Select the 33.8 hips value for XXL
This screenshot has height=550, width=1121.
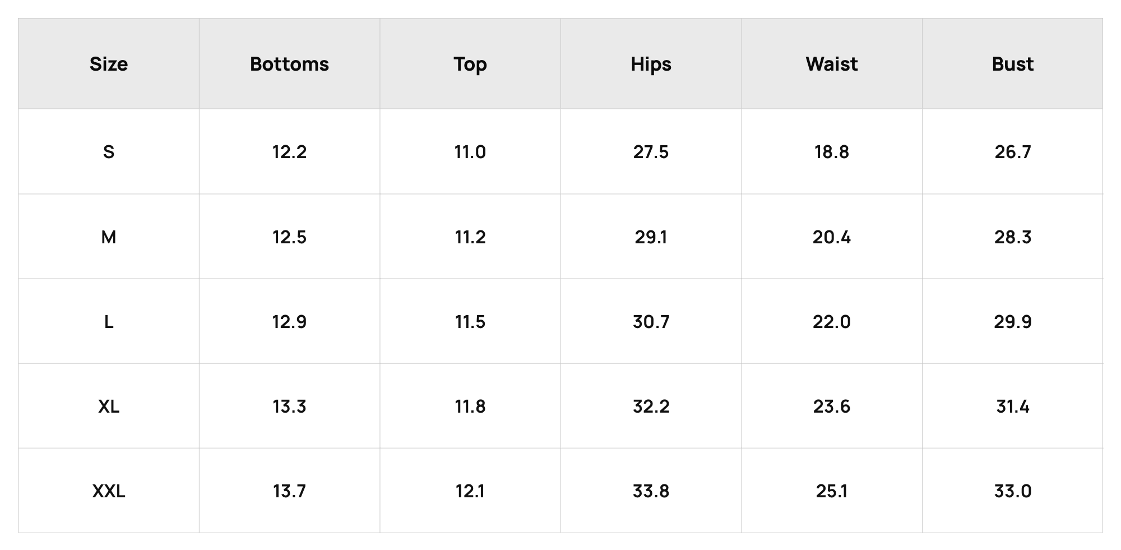click(x=651, y=491)
